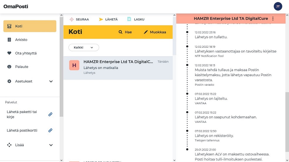Go to the Koti home menu item
The height and width of the screenshot is (162, 289).
tap(30, 26)
